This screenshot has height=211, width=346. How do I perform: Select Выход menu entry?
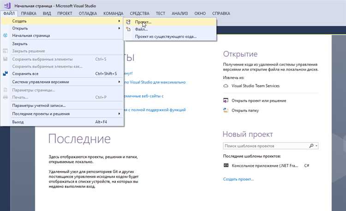pyautogui.click(x=62, y=122)
